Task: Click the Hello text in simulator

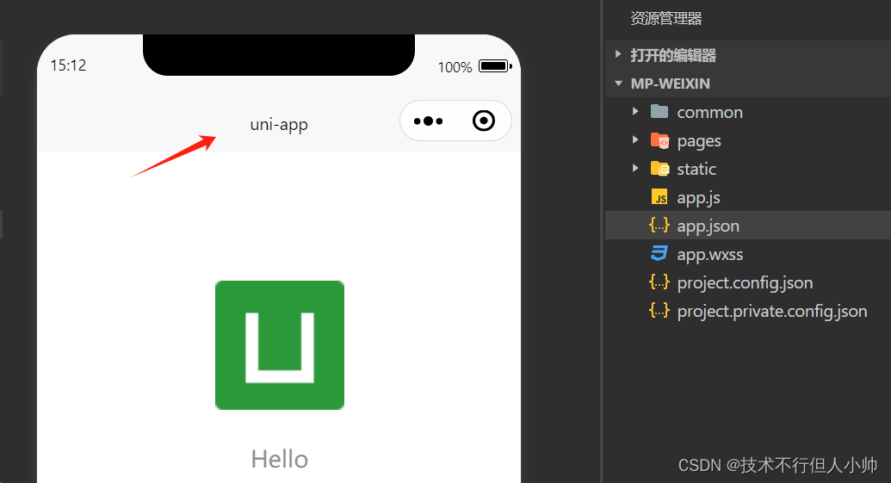Action: pos(280,459)
